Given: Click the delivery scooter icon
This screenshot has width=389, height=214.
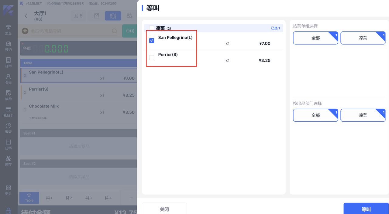Looking at the screenshot, I should 129,16.
